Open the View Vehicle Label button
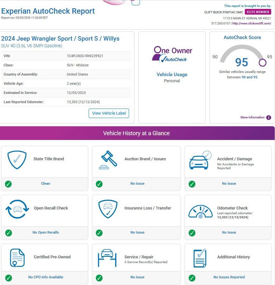This screenshot has height=285, width=275. point(109,113)
